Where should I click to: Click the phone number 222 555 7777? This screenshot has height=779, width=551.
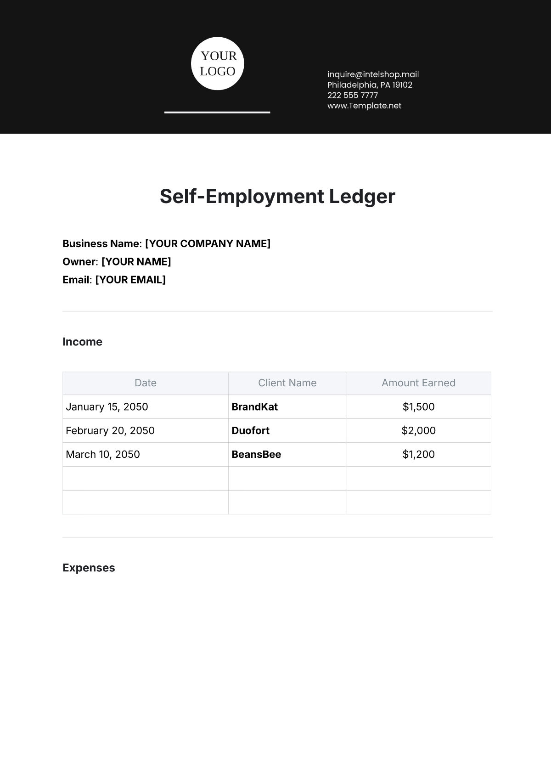352,95
